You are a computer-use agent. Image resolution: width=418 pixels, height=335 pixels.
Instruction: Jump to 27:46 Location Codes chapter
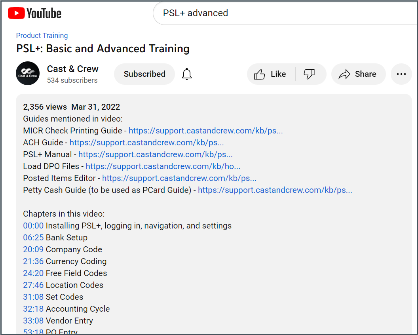(x=33, y=285)
